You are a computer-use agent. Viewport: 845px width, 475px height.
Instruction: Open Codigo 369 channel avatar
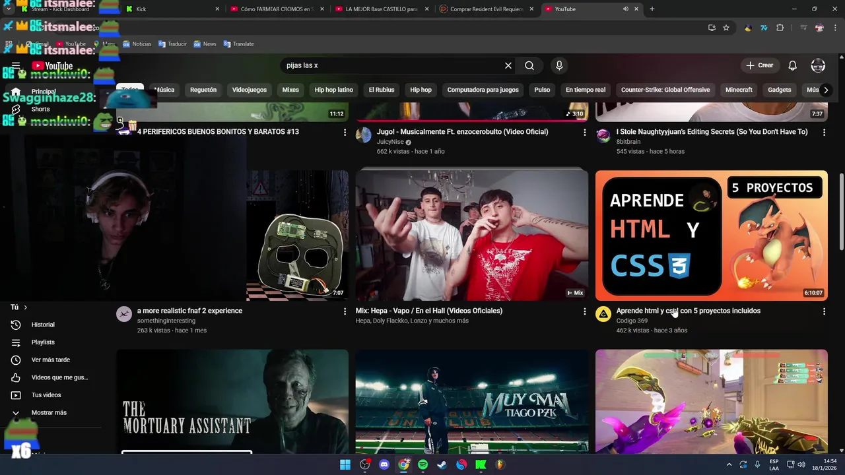click(603, 314)
